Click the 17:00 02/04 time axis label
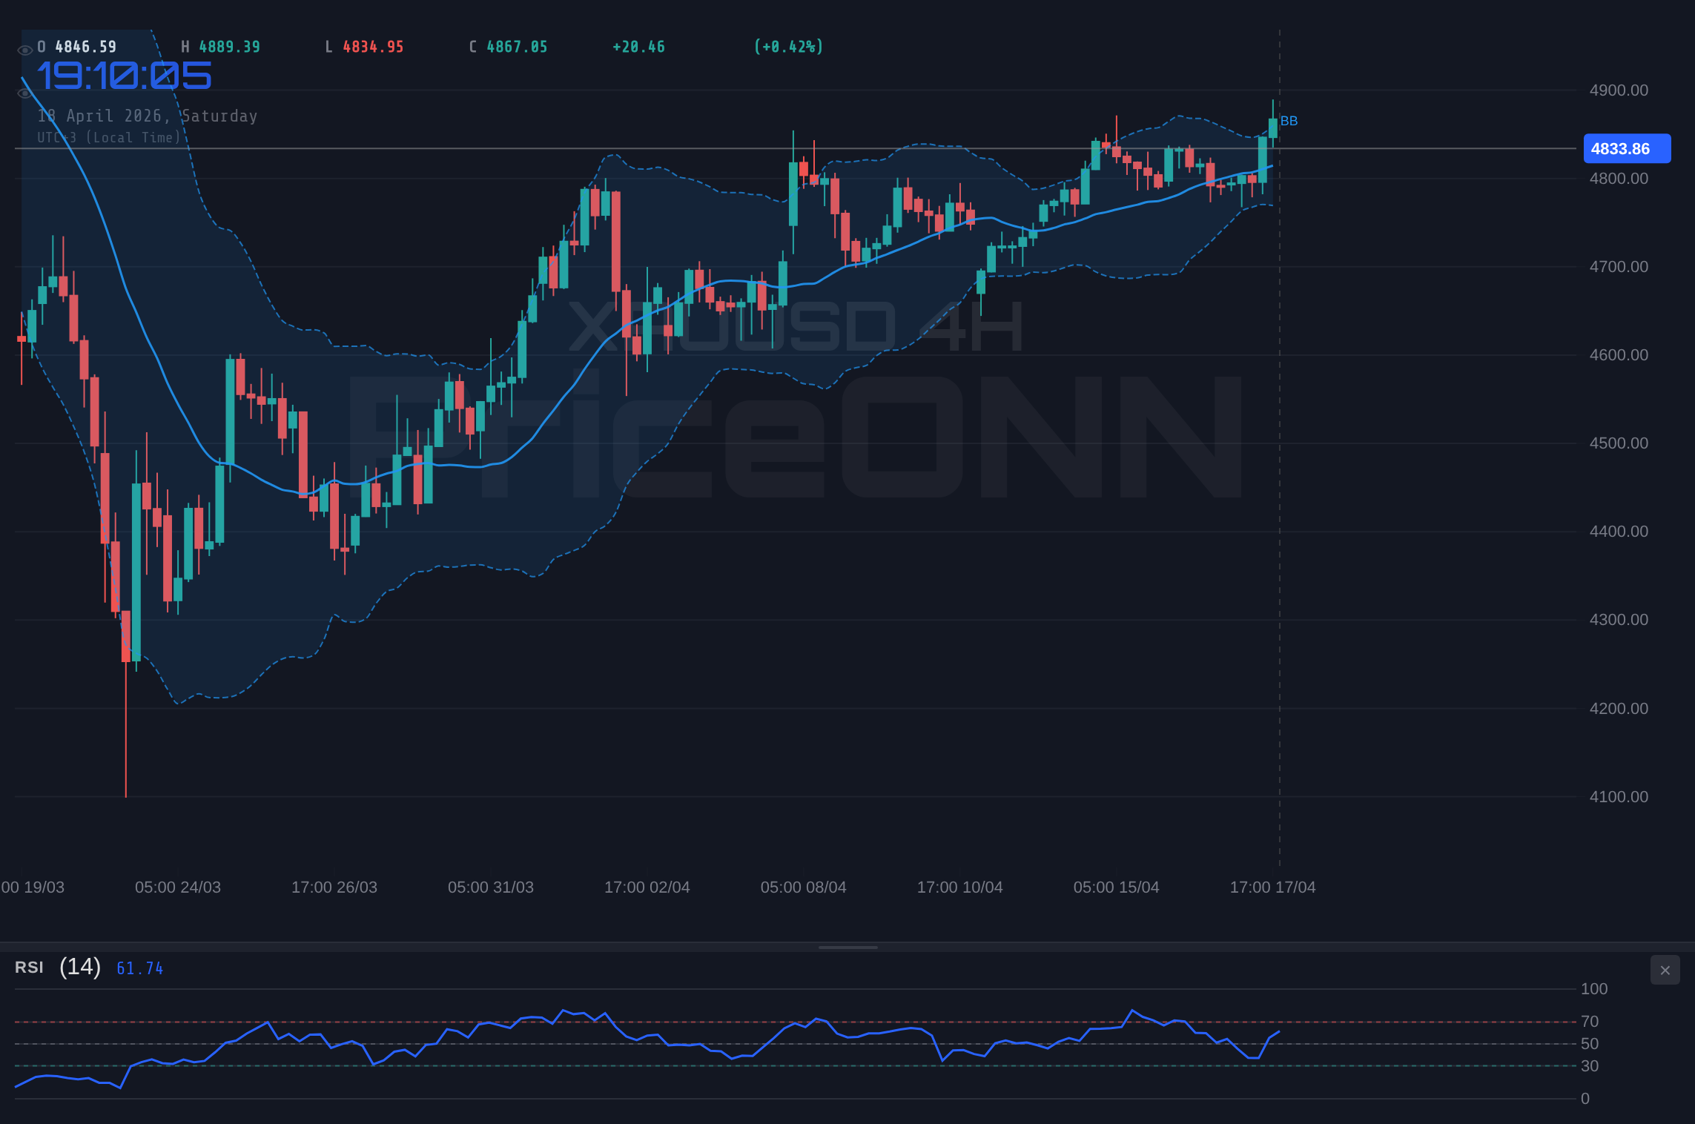1695x1124 pixels. pos(647,887)
